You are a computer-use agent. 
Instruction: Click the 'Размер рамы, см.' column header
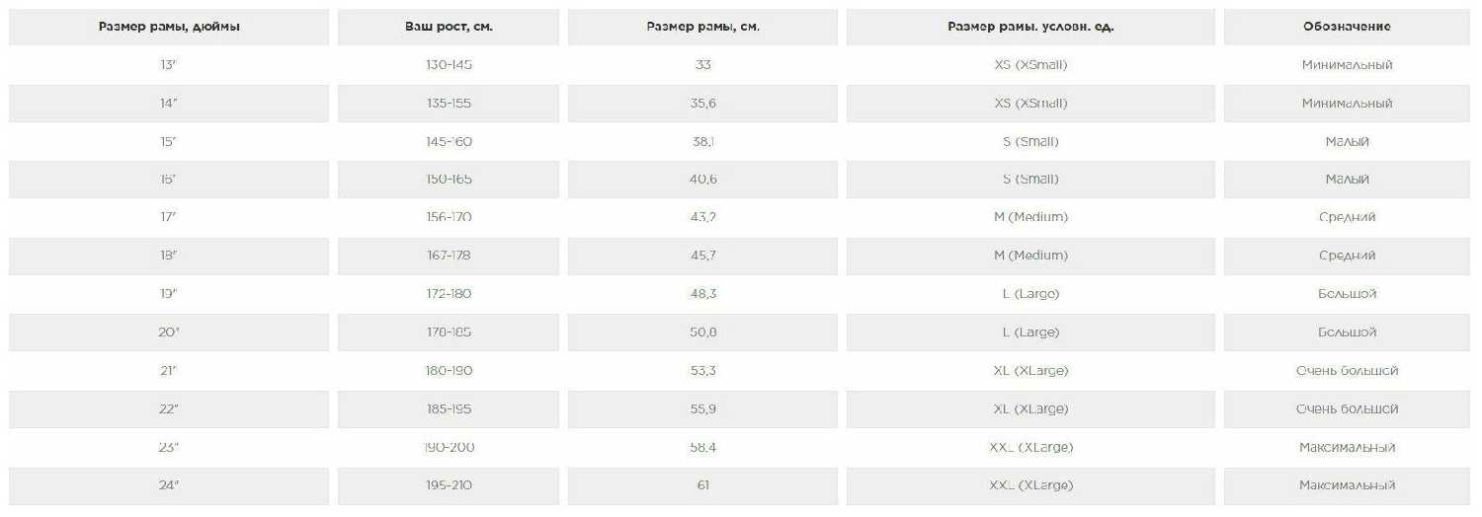click(x=702, y=27)
